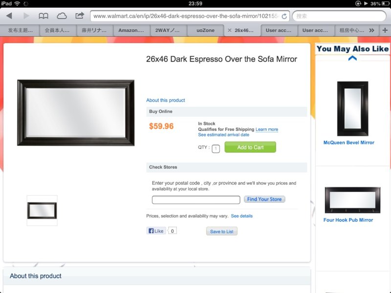This screenshot has height=293, width=391.
Task: Open the iCloud tabs icon
Action: [x=62, y=16]
